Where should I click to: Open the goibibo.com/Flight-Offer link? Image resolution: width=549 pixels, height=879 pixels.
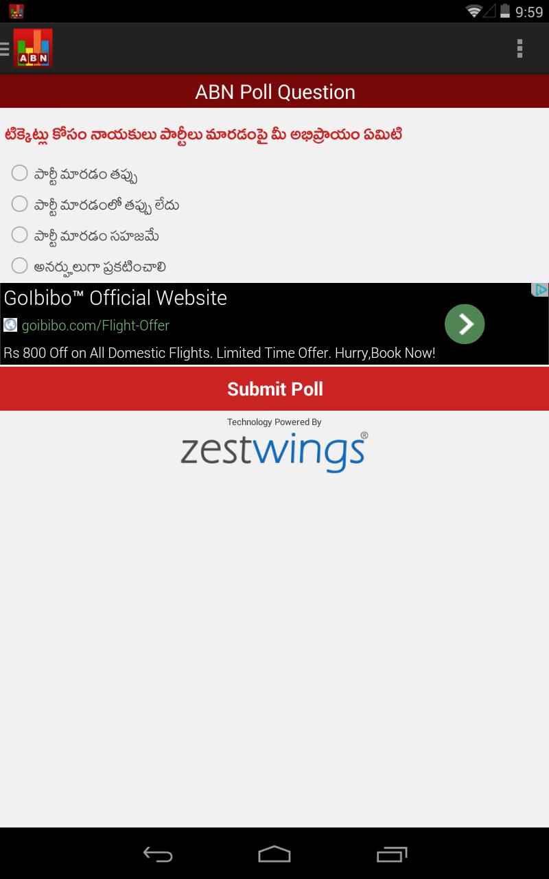(x=95, y=326)
